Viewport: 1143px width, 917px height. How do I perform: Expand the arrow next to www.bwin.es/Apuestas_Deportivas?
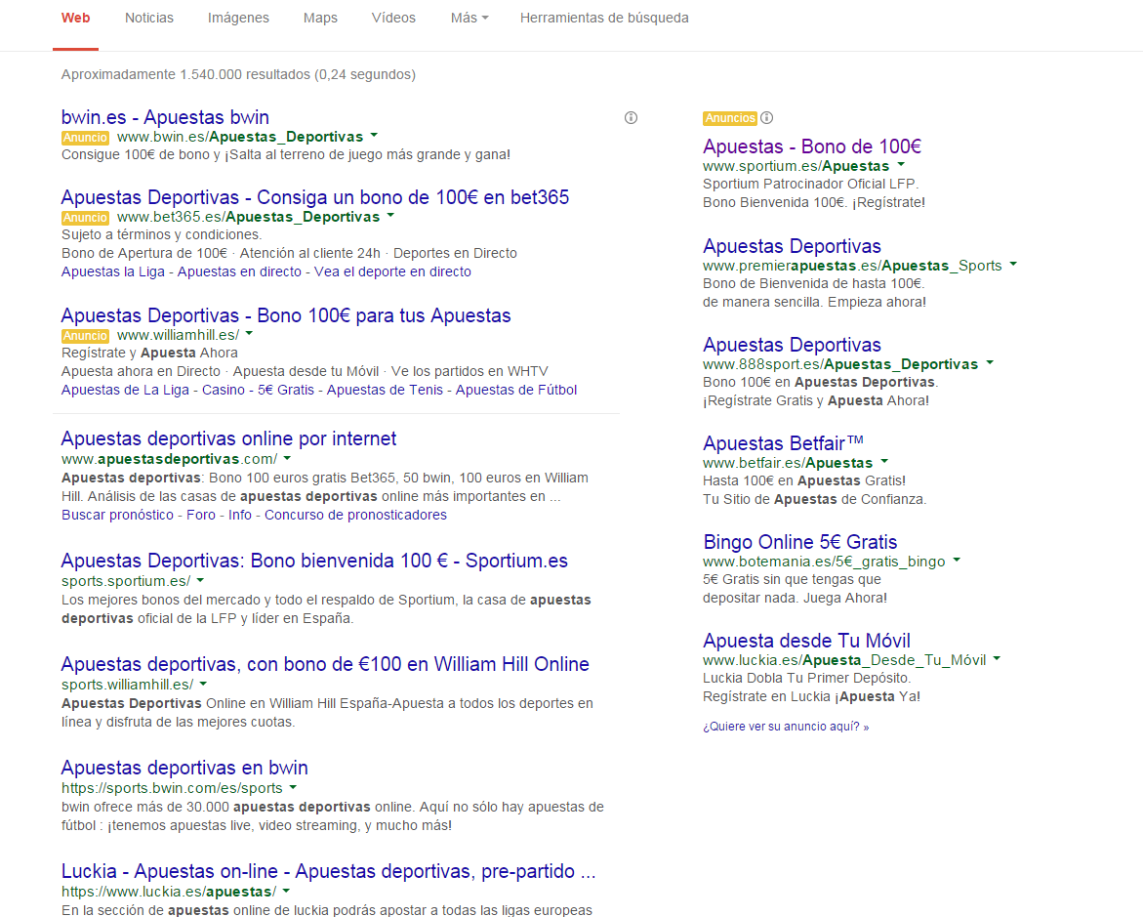coord(374,135)
